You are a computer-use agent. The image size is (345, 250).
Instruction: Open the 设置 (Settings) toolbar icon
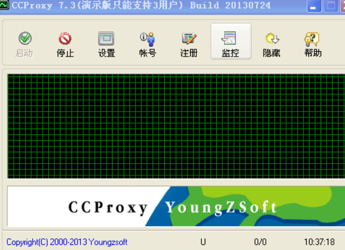tap(106, 44)
